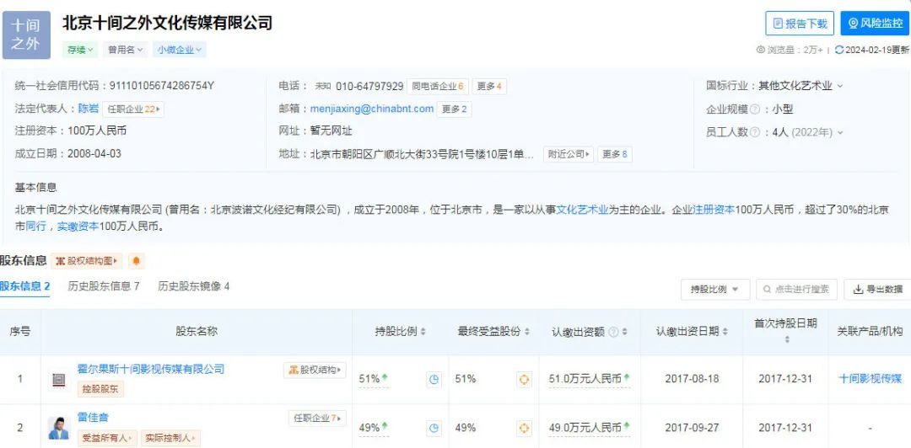Viewport: 911px width, 448px height.
Task: Expand 国标行业 industry chevron
Action: tap(840, 86)
